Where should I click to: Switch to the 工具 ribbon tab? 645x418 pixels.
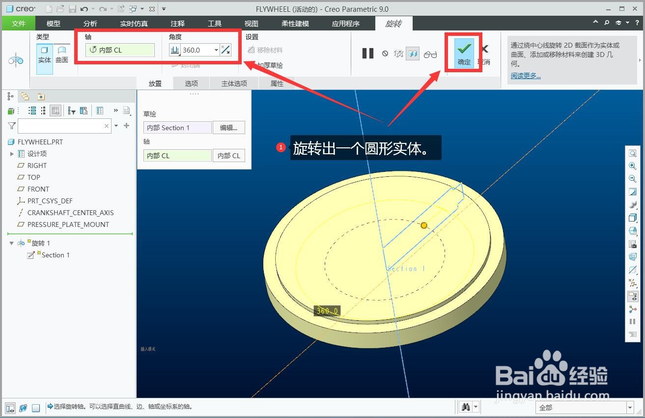(x=215, y=23)
